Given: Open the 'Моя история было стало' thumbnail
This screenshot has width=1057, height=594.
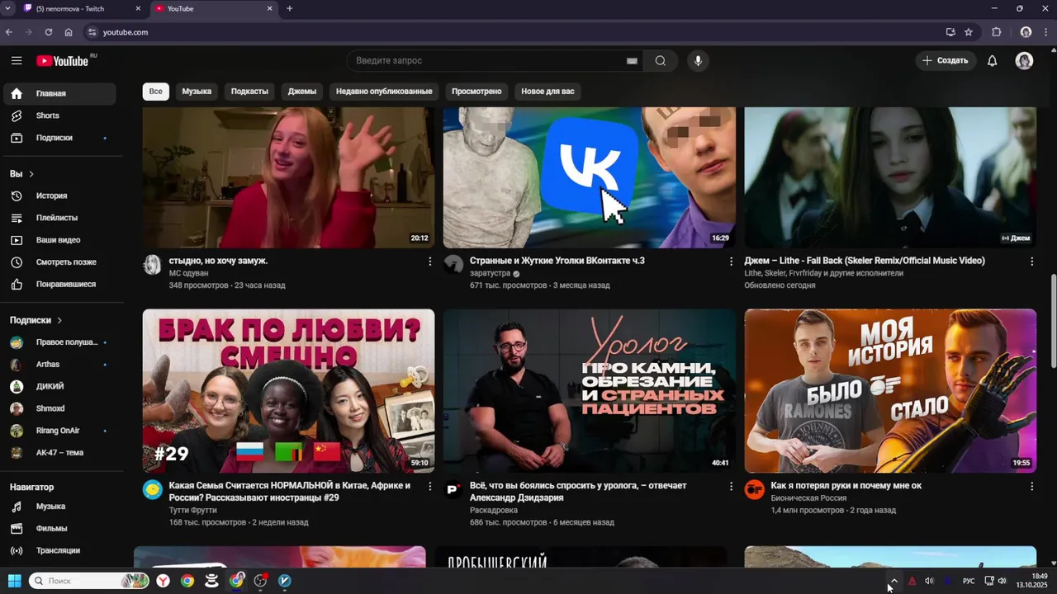Looking at the screenshot, I should (x=890, y=391).
